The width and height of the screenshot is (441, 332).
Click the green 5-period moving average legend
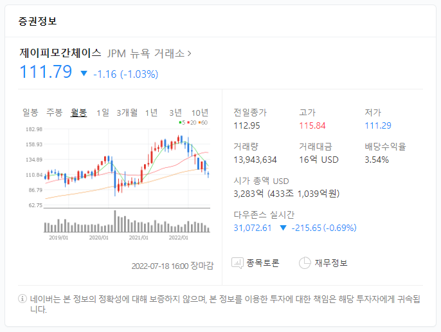182,122
